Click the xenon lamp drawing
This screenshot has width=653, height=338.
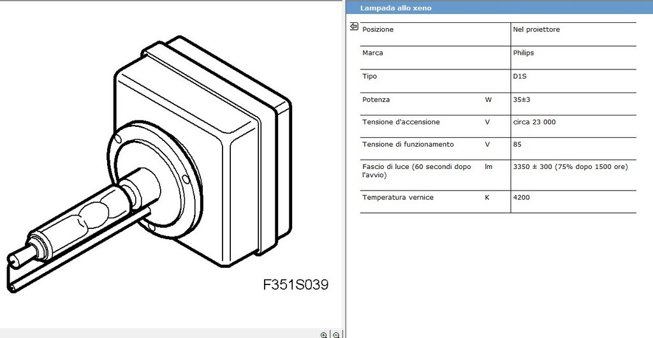tap(149, 165)
